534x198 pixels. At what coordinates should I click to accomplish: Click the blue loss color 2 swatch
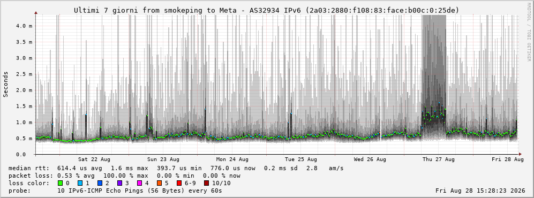(99, 183)
